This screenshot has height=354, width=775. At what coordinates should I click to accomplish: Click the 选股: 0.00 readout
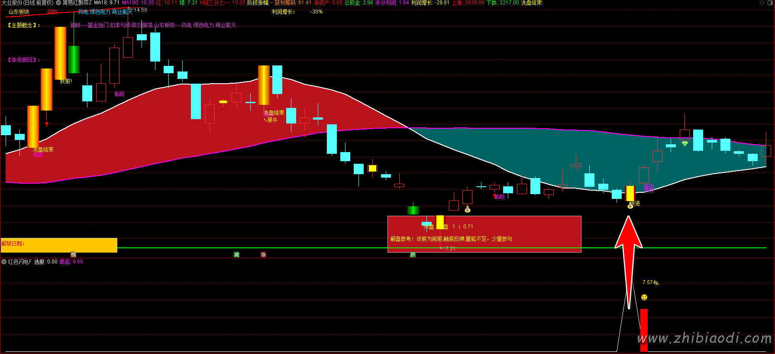[46, 262]
